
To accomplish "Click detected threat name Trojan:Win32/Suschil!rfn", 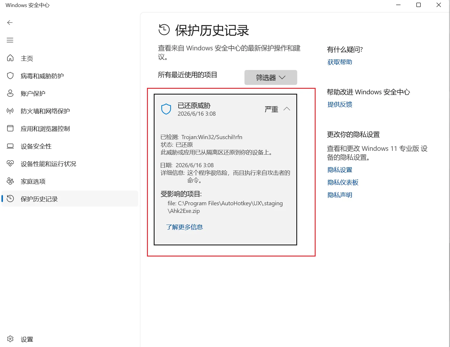I will point(212,137).
